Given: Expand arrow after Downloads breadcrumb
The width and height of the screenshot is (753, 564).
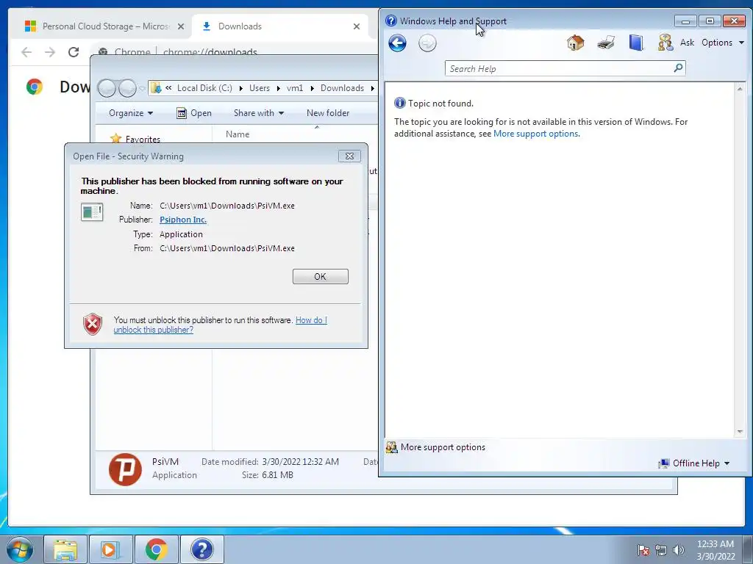Looking at the screenshot, I should point(372,88).
